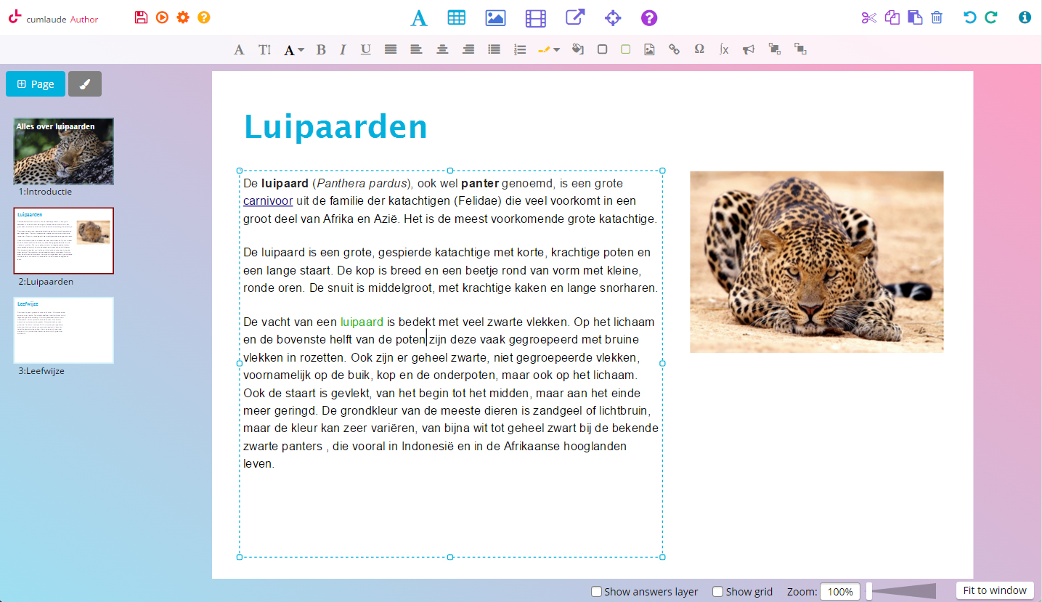Click the green rounded border color icon
This screenshot has width=1042, height=602.
[626, 49]
